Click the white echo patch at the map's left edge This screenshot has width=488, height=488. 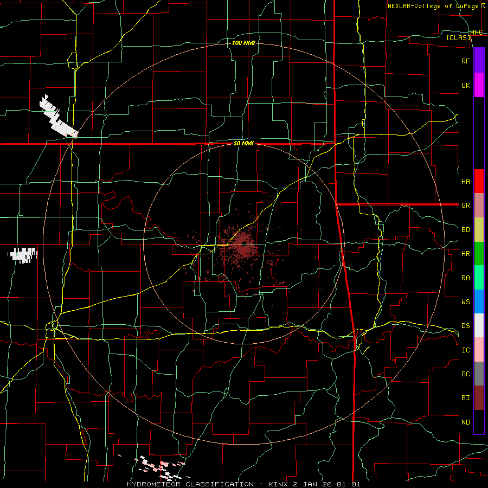[x=22, y=255]
